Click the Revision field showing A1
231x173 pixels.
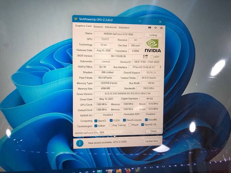pos(135,40)
